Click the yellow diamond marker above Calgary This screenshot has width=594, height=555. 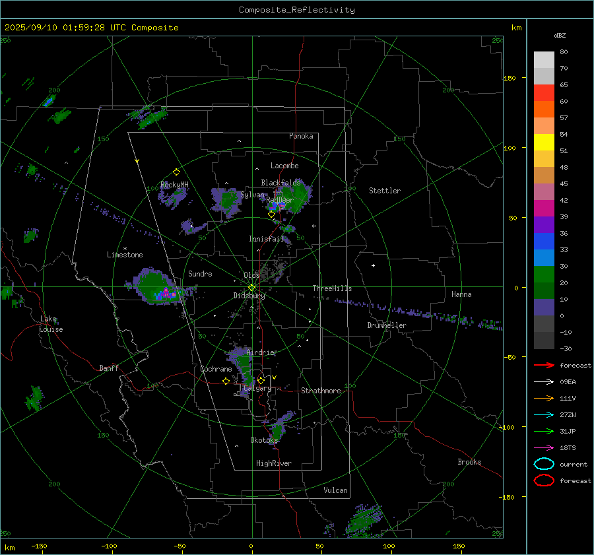coord(261,380)
